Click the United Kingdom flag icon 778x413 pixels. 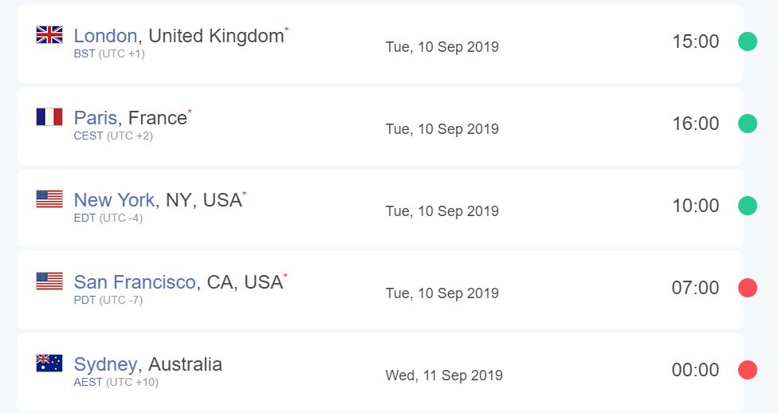[49, 35]
